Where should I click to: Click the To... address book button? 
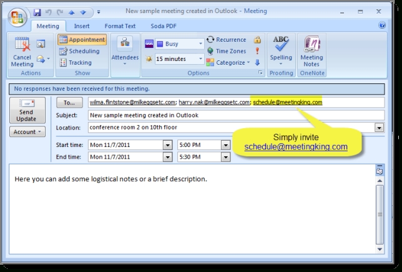click(69, 103)
